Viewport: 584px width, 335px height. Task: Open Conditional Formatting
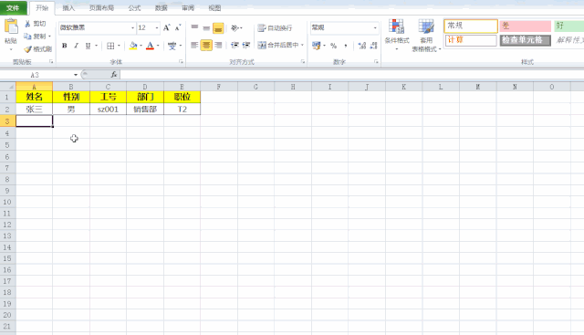[x=397, y=35]
